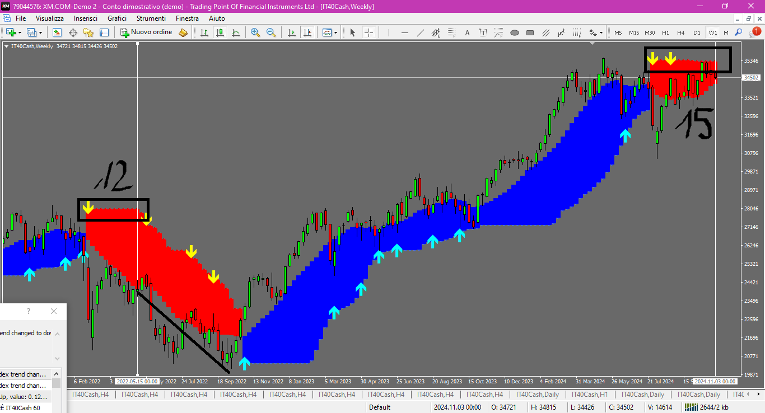765x413 pixels.
Task: Set timeframe to M5
Action: point(618,32)
